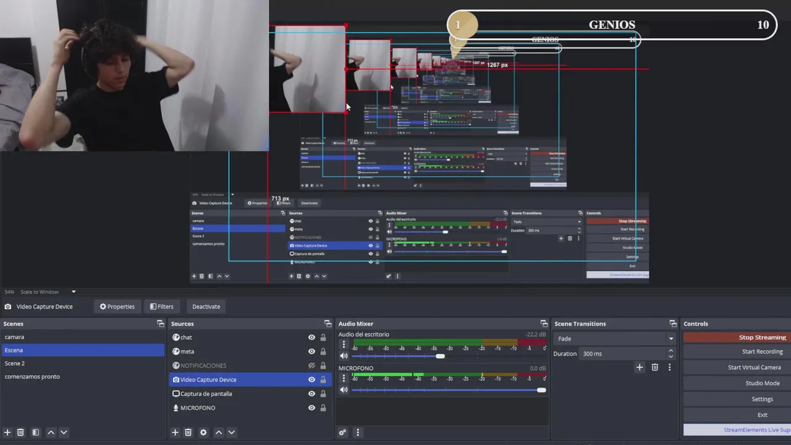
Task: Click the Stop Streaming button
Action: click(737, 337)
